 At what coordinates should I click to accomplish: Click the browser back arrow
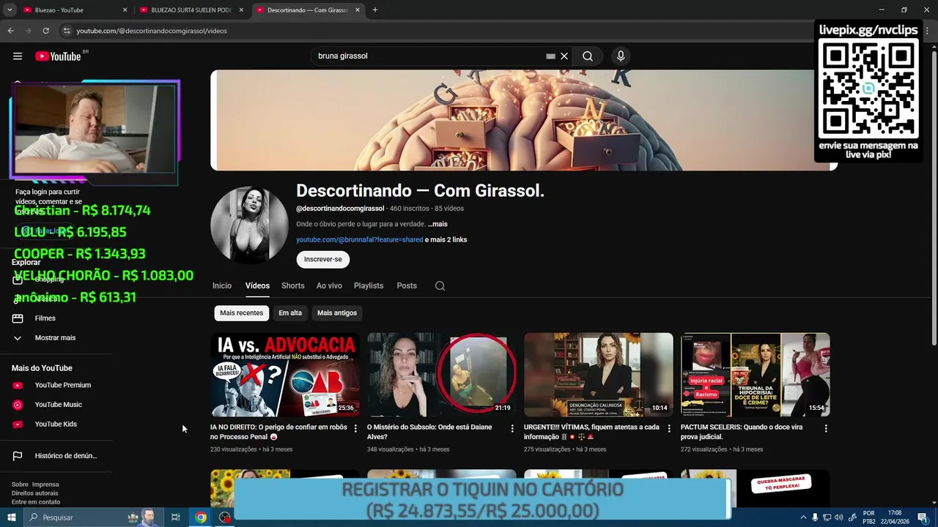click(10, 31)
